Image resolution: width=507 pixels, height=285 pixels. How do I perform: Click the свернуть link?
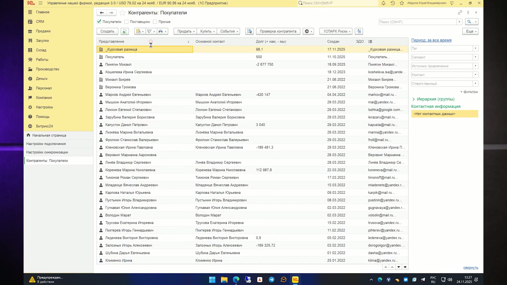pyautogui.click(x=471, y=268)
